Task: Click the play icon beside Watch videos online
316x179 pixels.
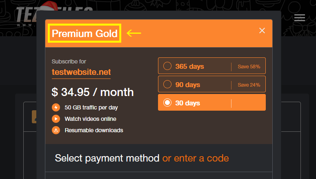Action: pyautogui.click(x=56, y=119)
